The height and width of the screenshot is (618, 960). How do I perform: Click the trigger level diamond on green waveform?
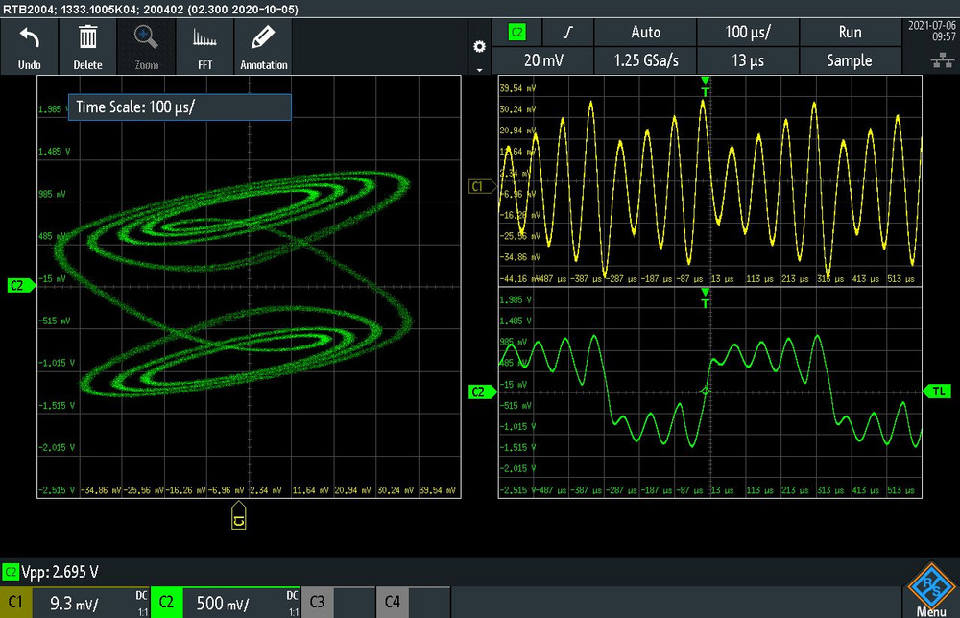(706, 391)
